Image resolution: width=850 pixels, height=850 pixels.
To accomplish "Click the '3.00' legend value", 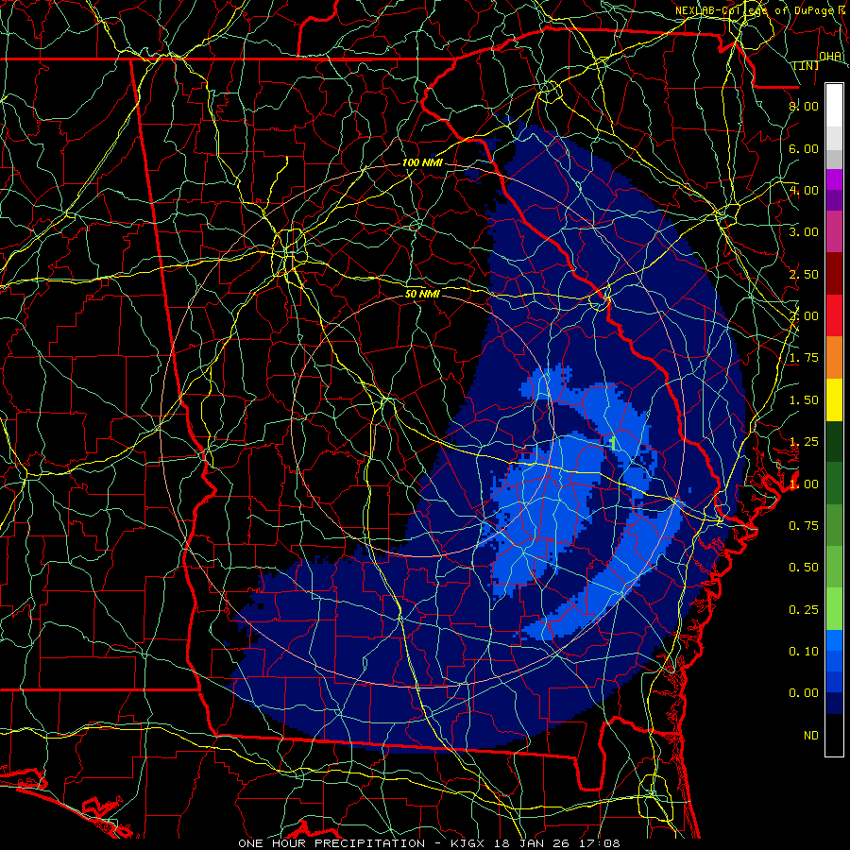I will tap(804, 232).
